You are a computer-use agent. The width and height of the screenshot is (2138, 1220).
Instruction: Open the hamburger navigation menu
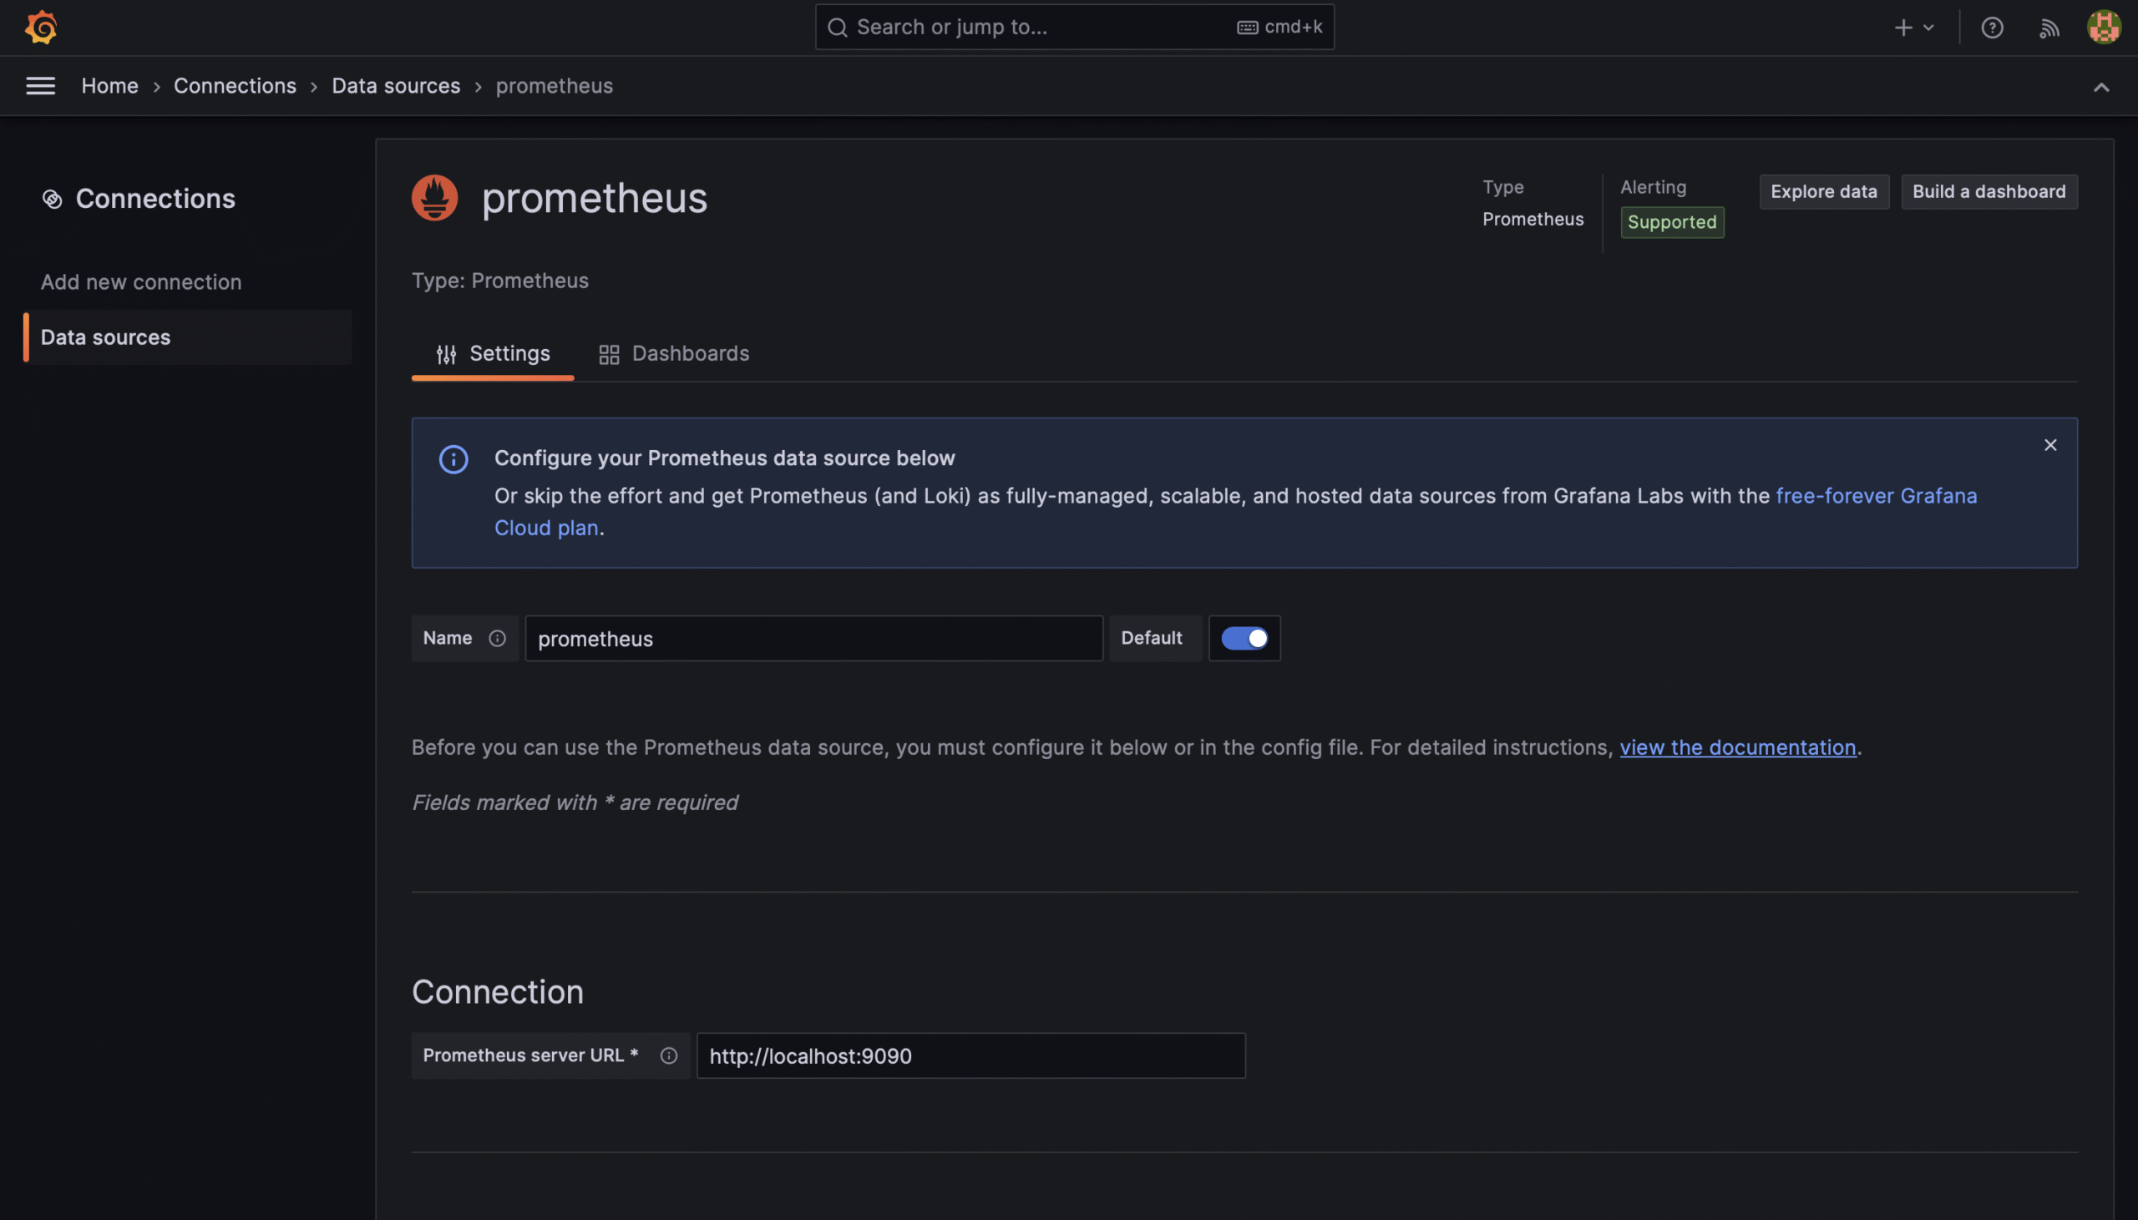(40, 85)
